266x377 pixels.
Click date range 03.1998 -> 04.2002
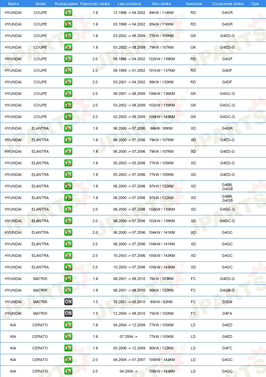coord(129,24)
